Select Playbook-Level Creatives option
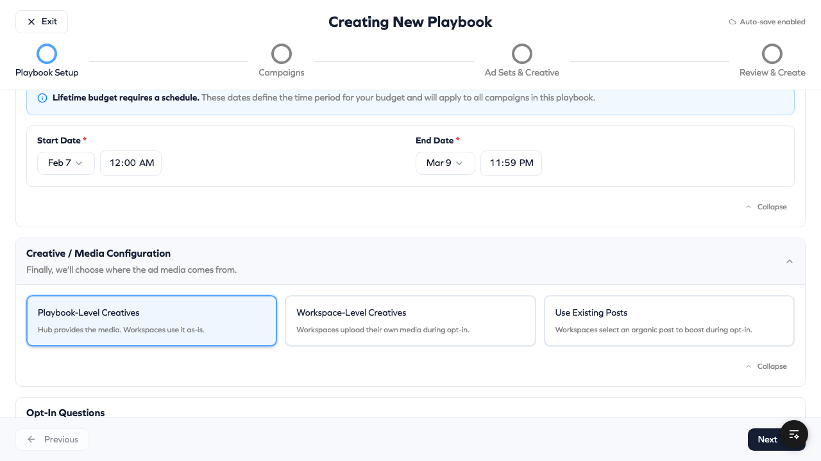This screenshot has width=821, height=461. 151,321
